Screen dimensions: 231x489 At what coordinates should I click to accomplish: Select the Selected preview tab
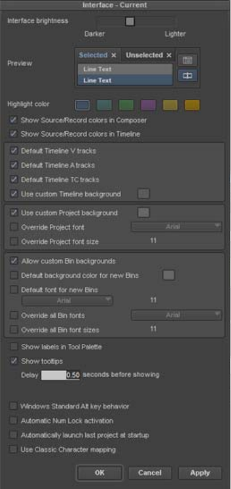pos(93,55)
